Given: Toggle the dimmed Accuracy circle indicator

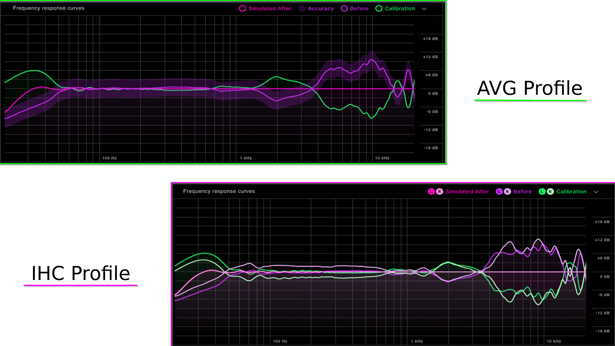Looking at the screenshot, I should point(302,9).
